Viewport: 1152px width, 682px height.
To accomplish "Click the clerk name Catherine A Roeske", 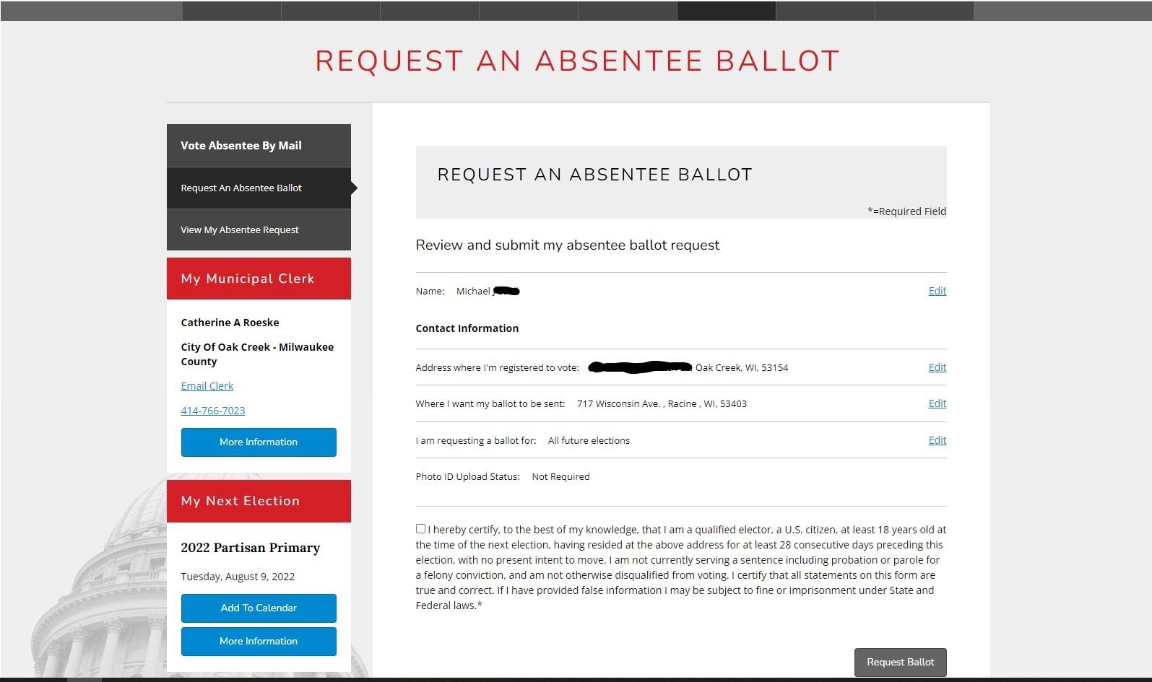I will [x=230, y=323].
